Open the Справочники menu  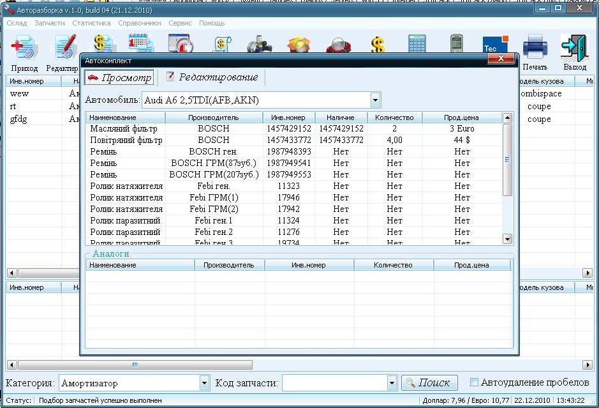(139, 23)
